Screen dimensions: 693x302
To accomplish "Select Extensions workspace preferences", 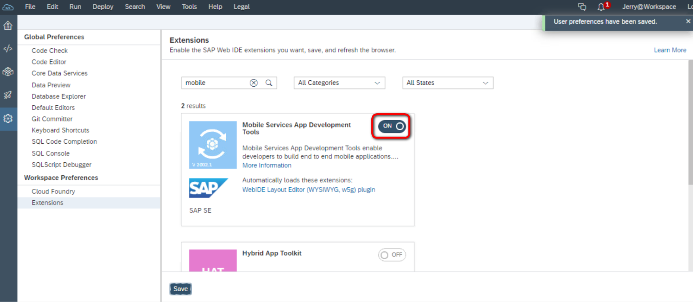I will click(89, 203).
